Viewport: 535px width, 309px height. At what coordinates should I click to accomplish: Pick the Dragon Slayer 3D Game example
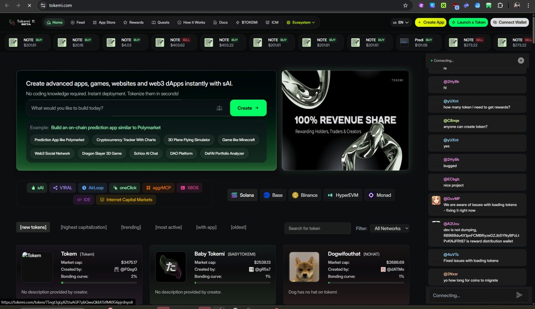102,153
